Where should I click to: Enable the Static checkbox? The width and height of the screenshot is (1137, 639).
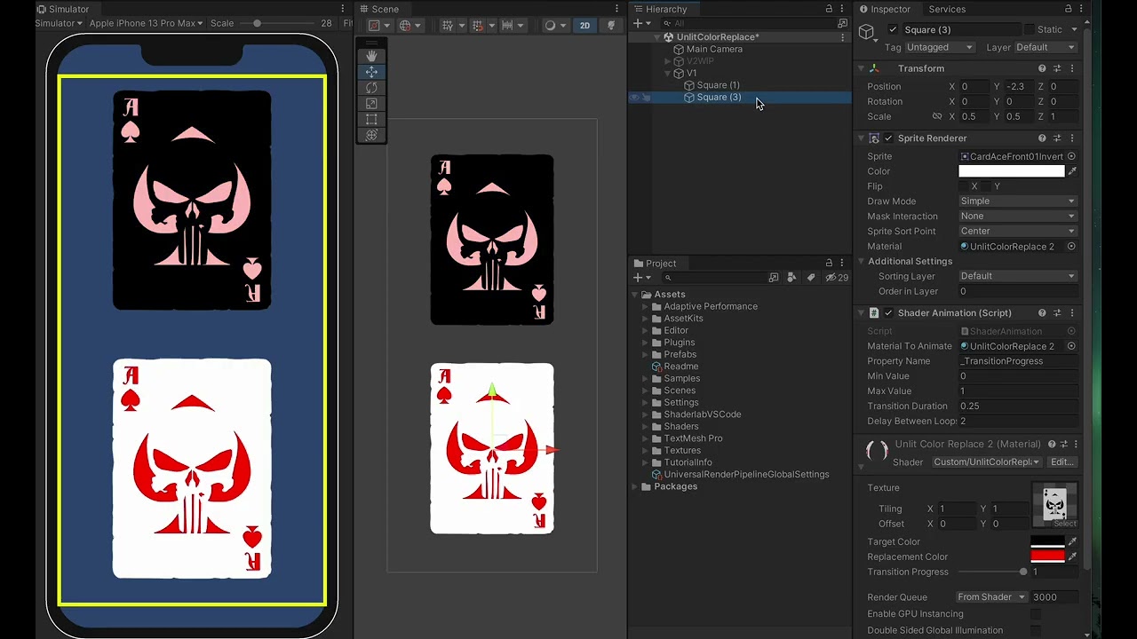[x=1030, y=30]
